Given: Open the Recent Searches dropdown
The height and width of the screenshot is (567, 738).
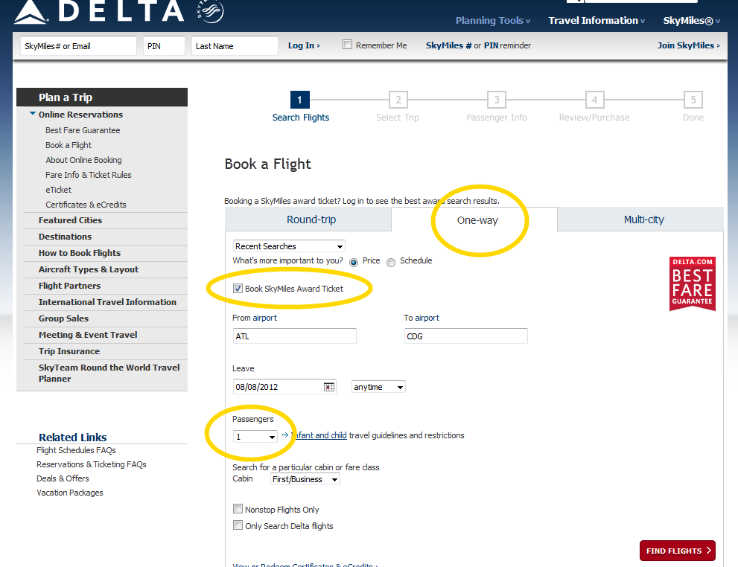Looking at the screenshot, I should (289, 246).
